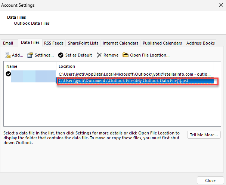This screenshot has height=185, width=226.
Task: Close the Account Settings dialog with X
Action: 221,5
